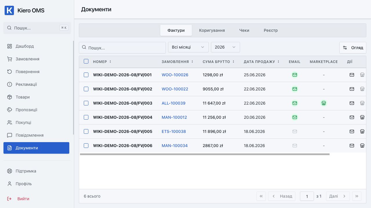
Task: Open order link WOO-100026
Action: [x=175, y=75]
